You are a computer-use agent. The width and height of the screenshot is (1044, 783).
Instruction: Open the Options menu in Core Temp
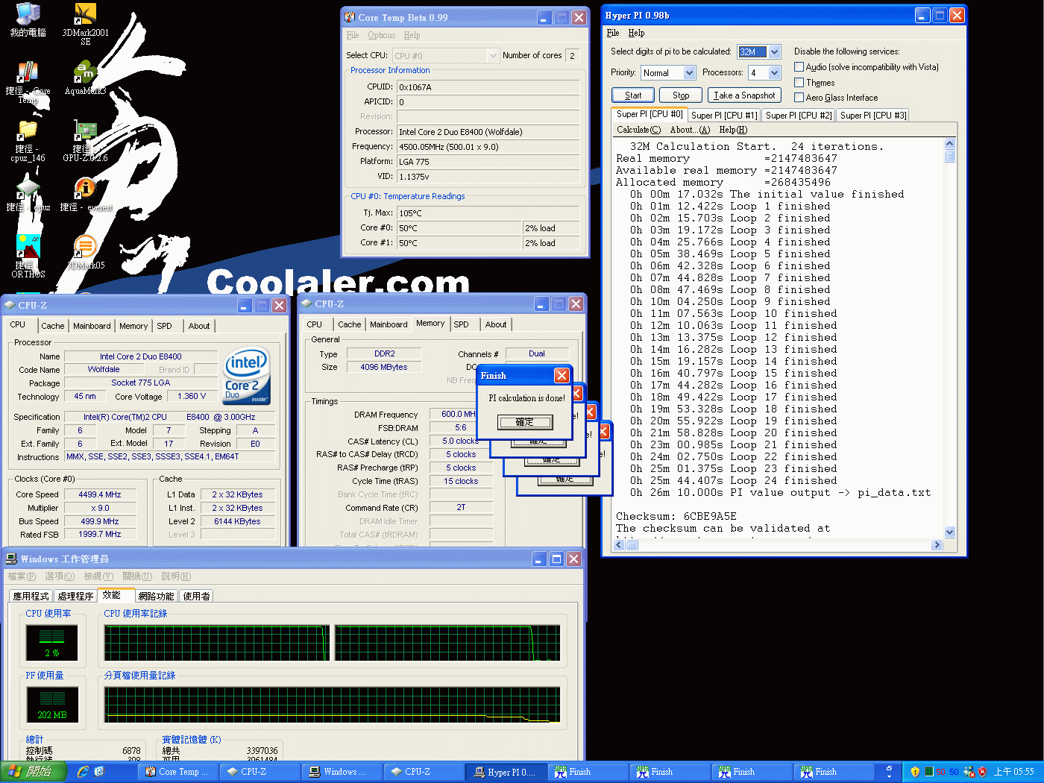pyautogui.click(x=381, y=35)
